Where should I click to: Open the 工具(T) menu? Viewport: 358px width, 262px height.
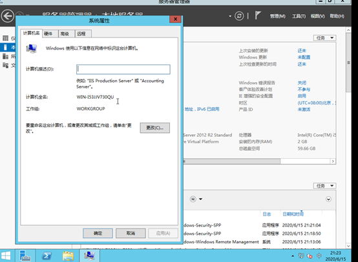tap(299, 16)
